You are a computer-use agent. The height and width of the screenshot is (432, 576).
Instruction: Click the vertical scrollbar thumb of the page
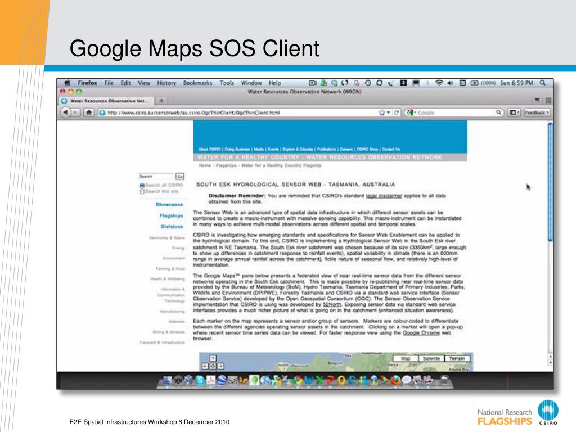[x=550, y=182]
